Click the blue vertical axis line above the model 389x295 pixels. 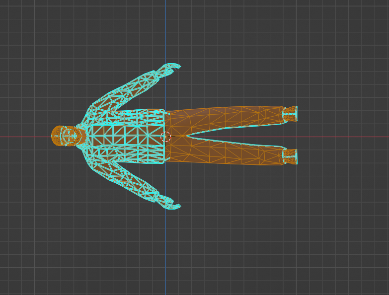[165, 30]
